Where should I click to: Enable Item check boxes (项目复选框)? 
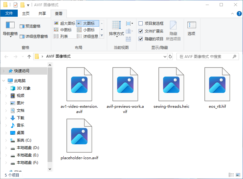point(151,23)
